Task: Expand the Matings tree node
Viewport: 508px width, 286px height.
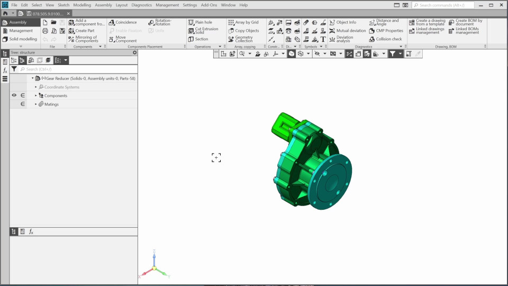Action: 36,104
